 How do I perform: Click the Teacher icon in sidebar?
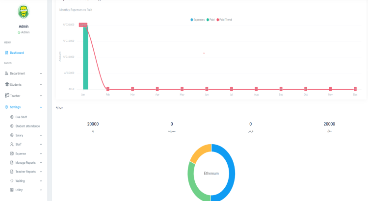point(7,96)
